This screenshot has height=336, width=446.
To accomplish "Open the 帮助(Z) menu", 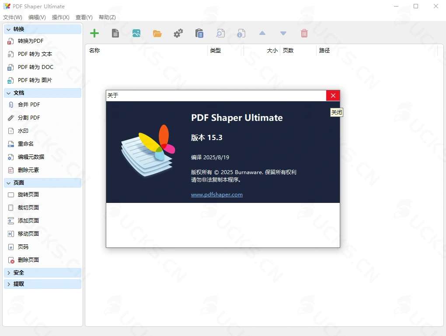I will point(107,17).
